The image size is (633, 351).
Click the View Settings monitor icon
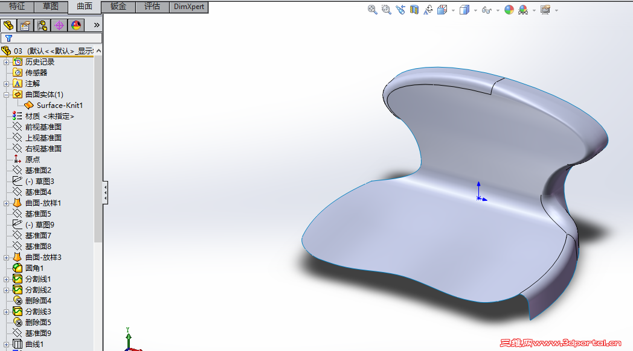pyautogui.click(x=545, y=10)
